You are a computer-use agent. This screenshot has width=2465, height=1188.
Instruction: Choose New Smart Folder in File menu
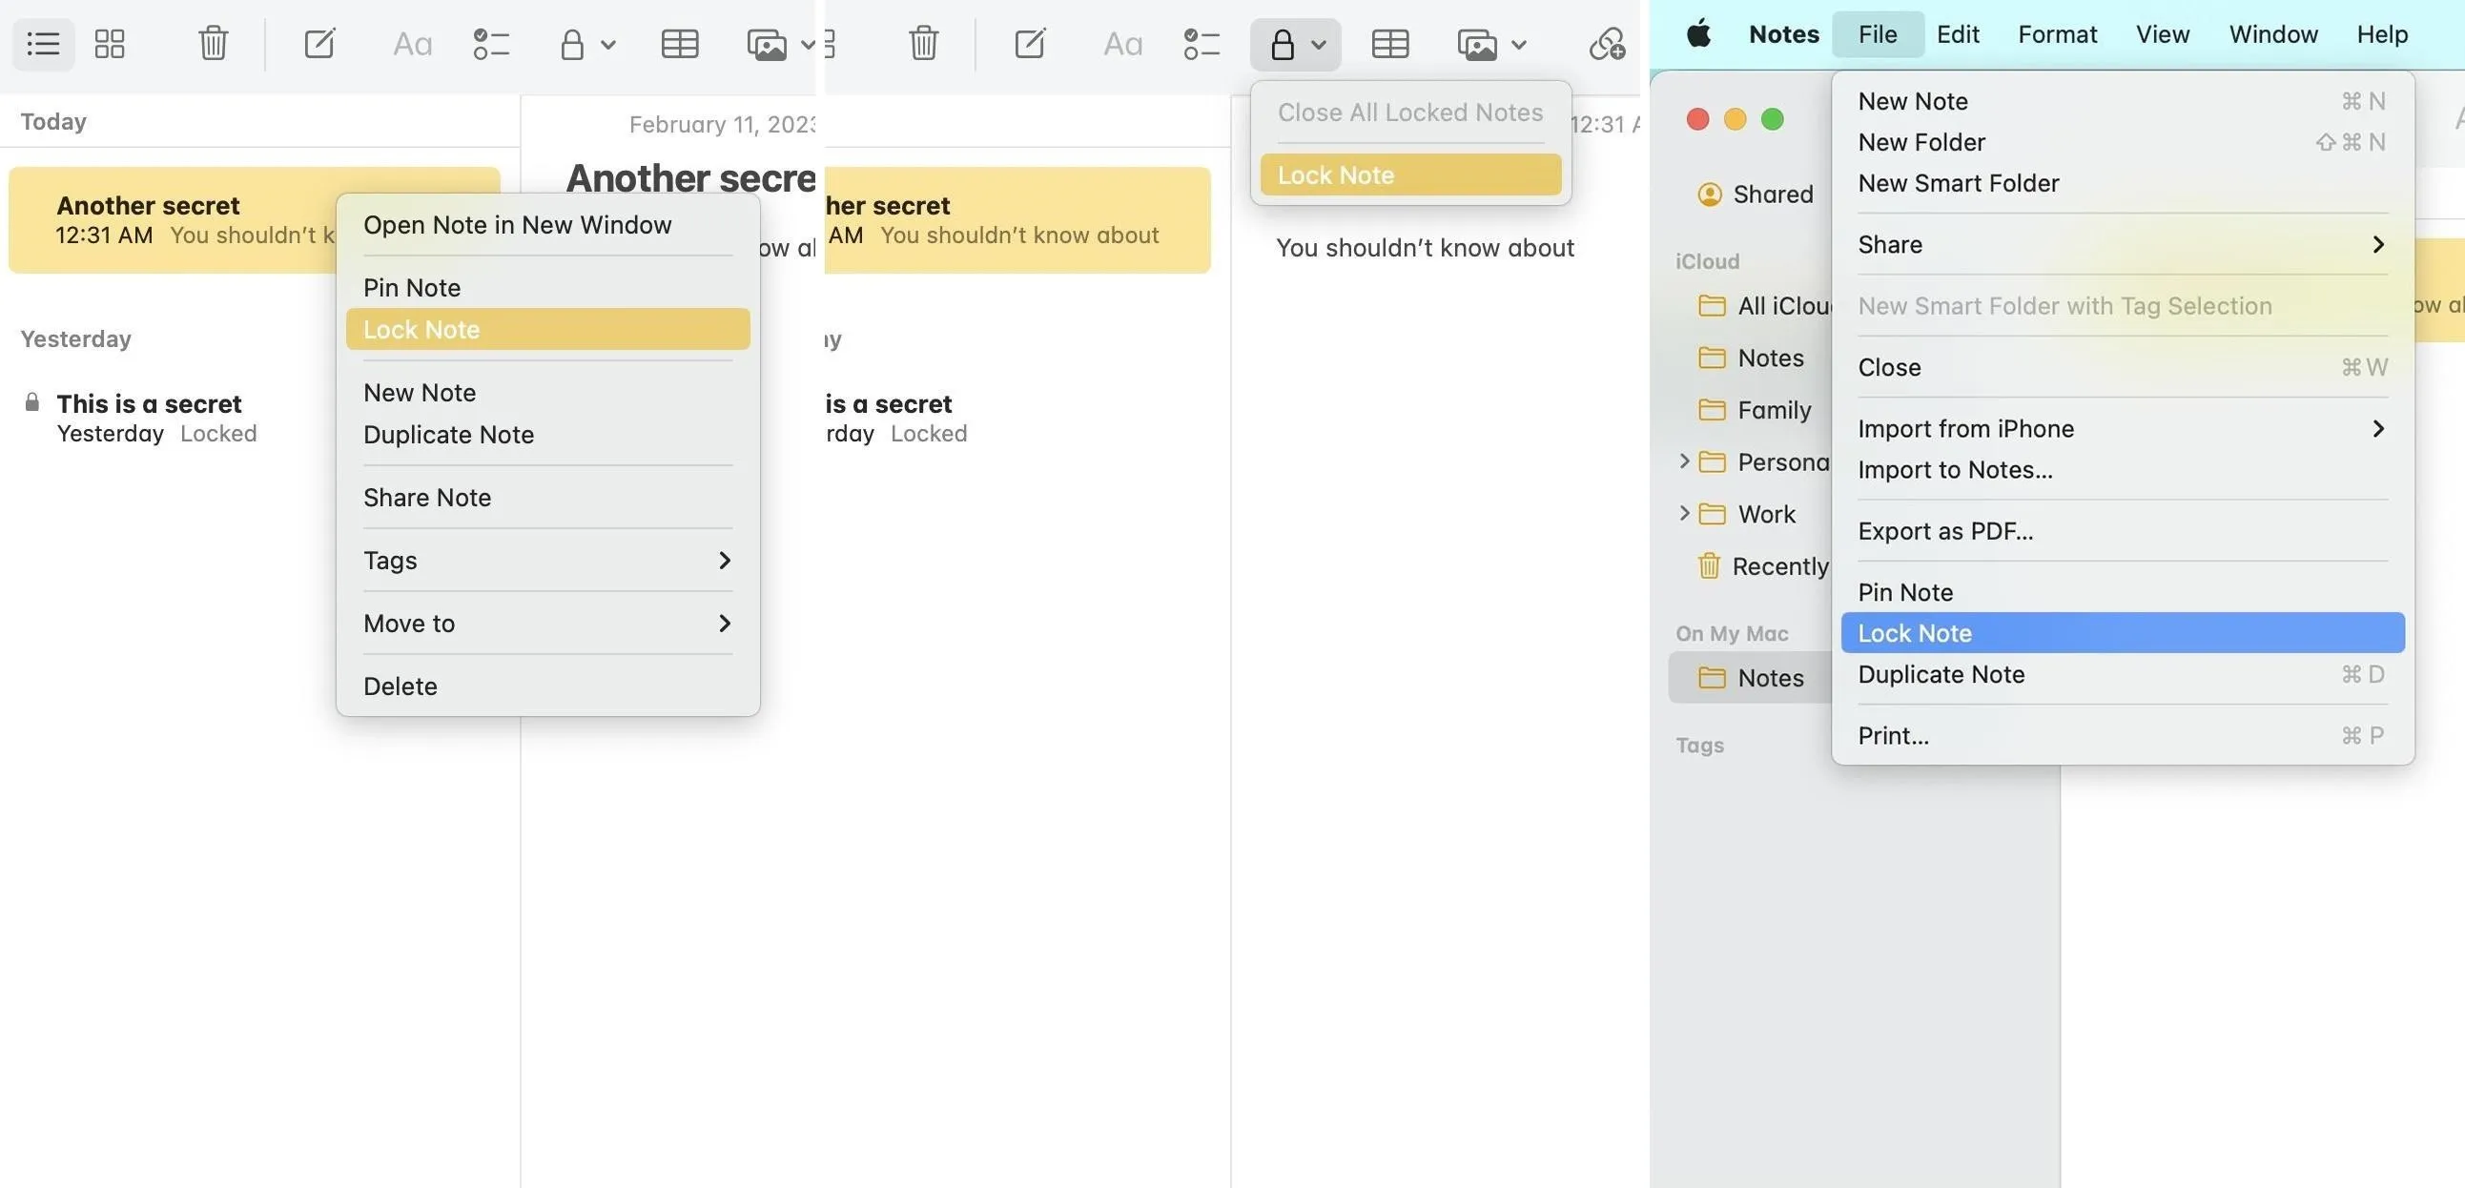tap(2123, 184)
